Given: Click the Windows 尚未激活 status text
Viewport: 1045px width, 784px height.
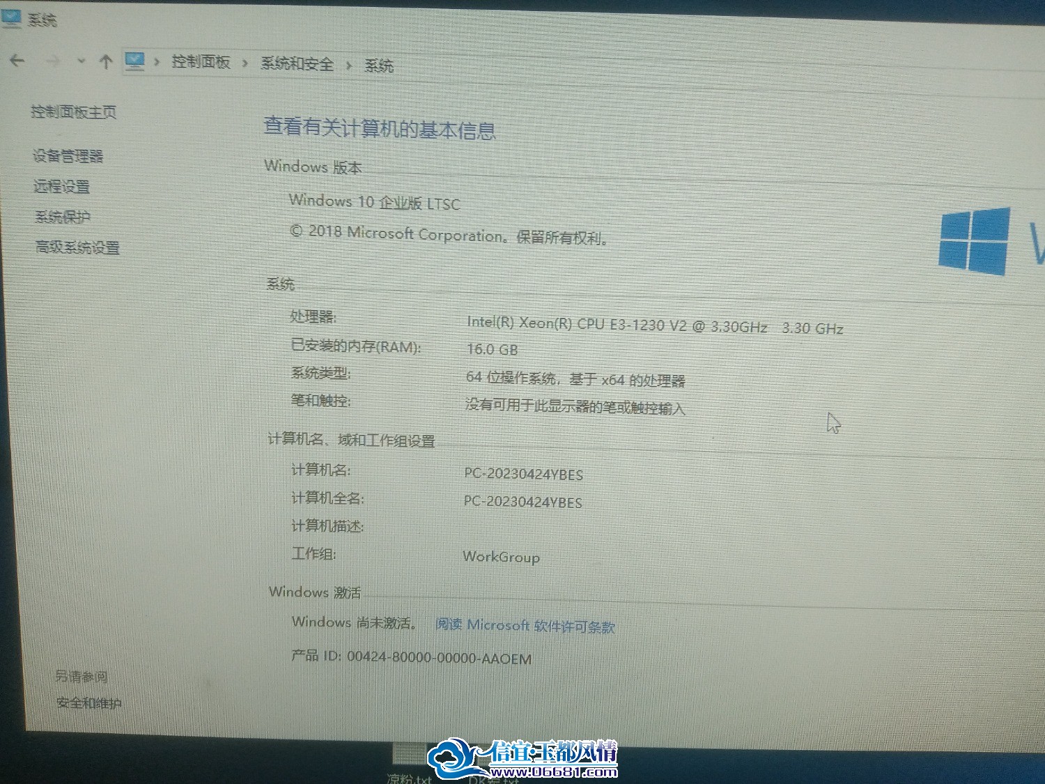Looking at the screenshot, I should pos(354,622).
